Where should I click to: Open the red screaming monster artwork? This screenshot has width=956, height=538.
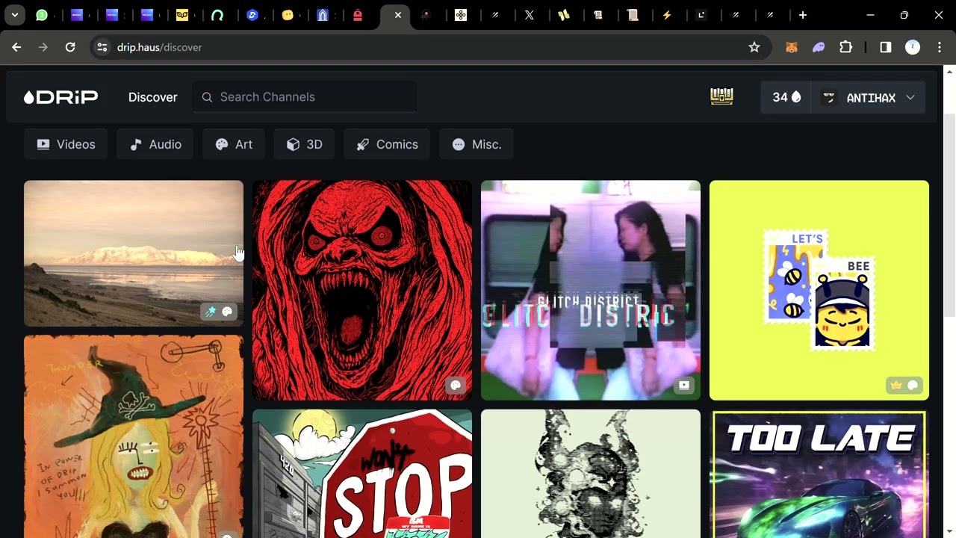coord(362,290)
